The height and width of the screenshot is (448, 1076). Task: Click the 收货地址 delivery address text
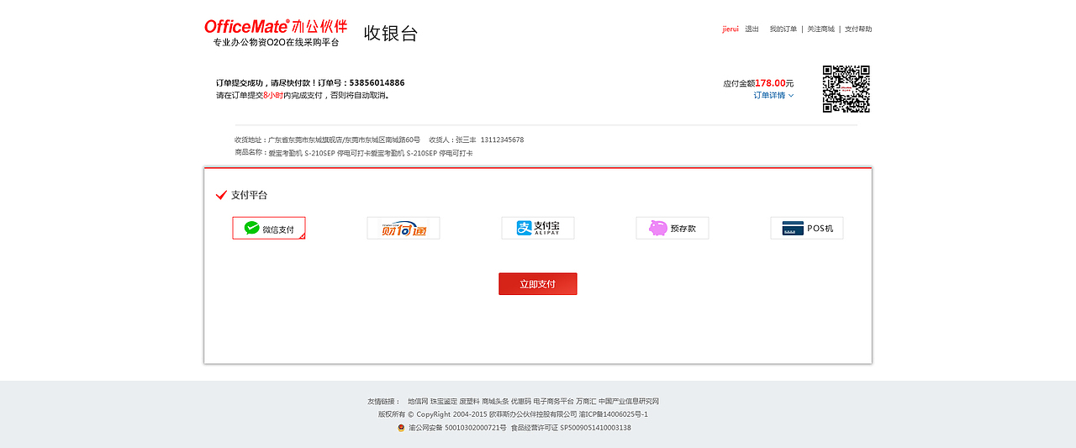coord(327,140)
